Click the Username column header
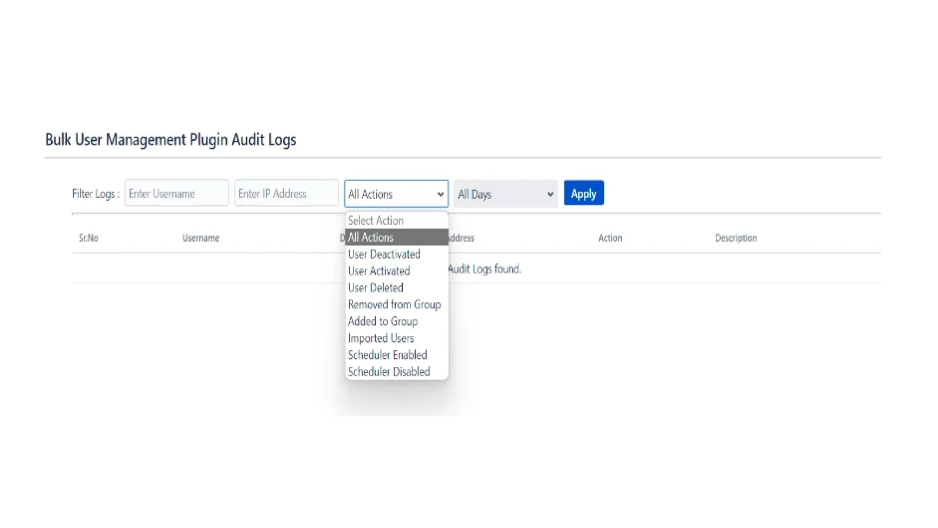The width and height of the screenshot is (938, 528). tap(200, 238)
